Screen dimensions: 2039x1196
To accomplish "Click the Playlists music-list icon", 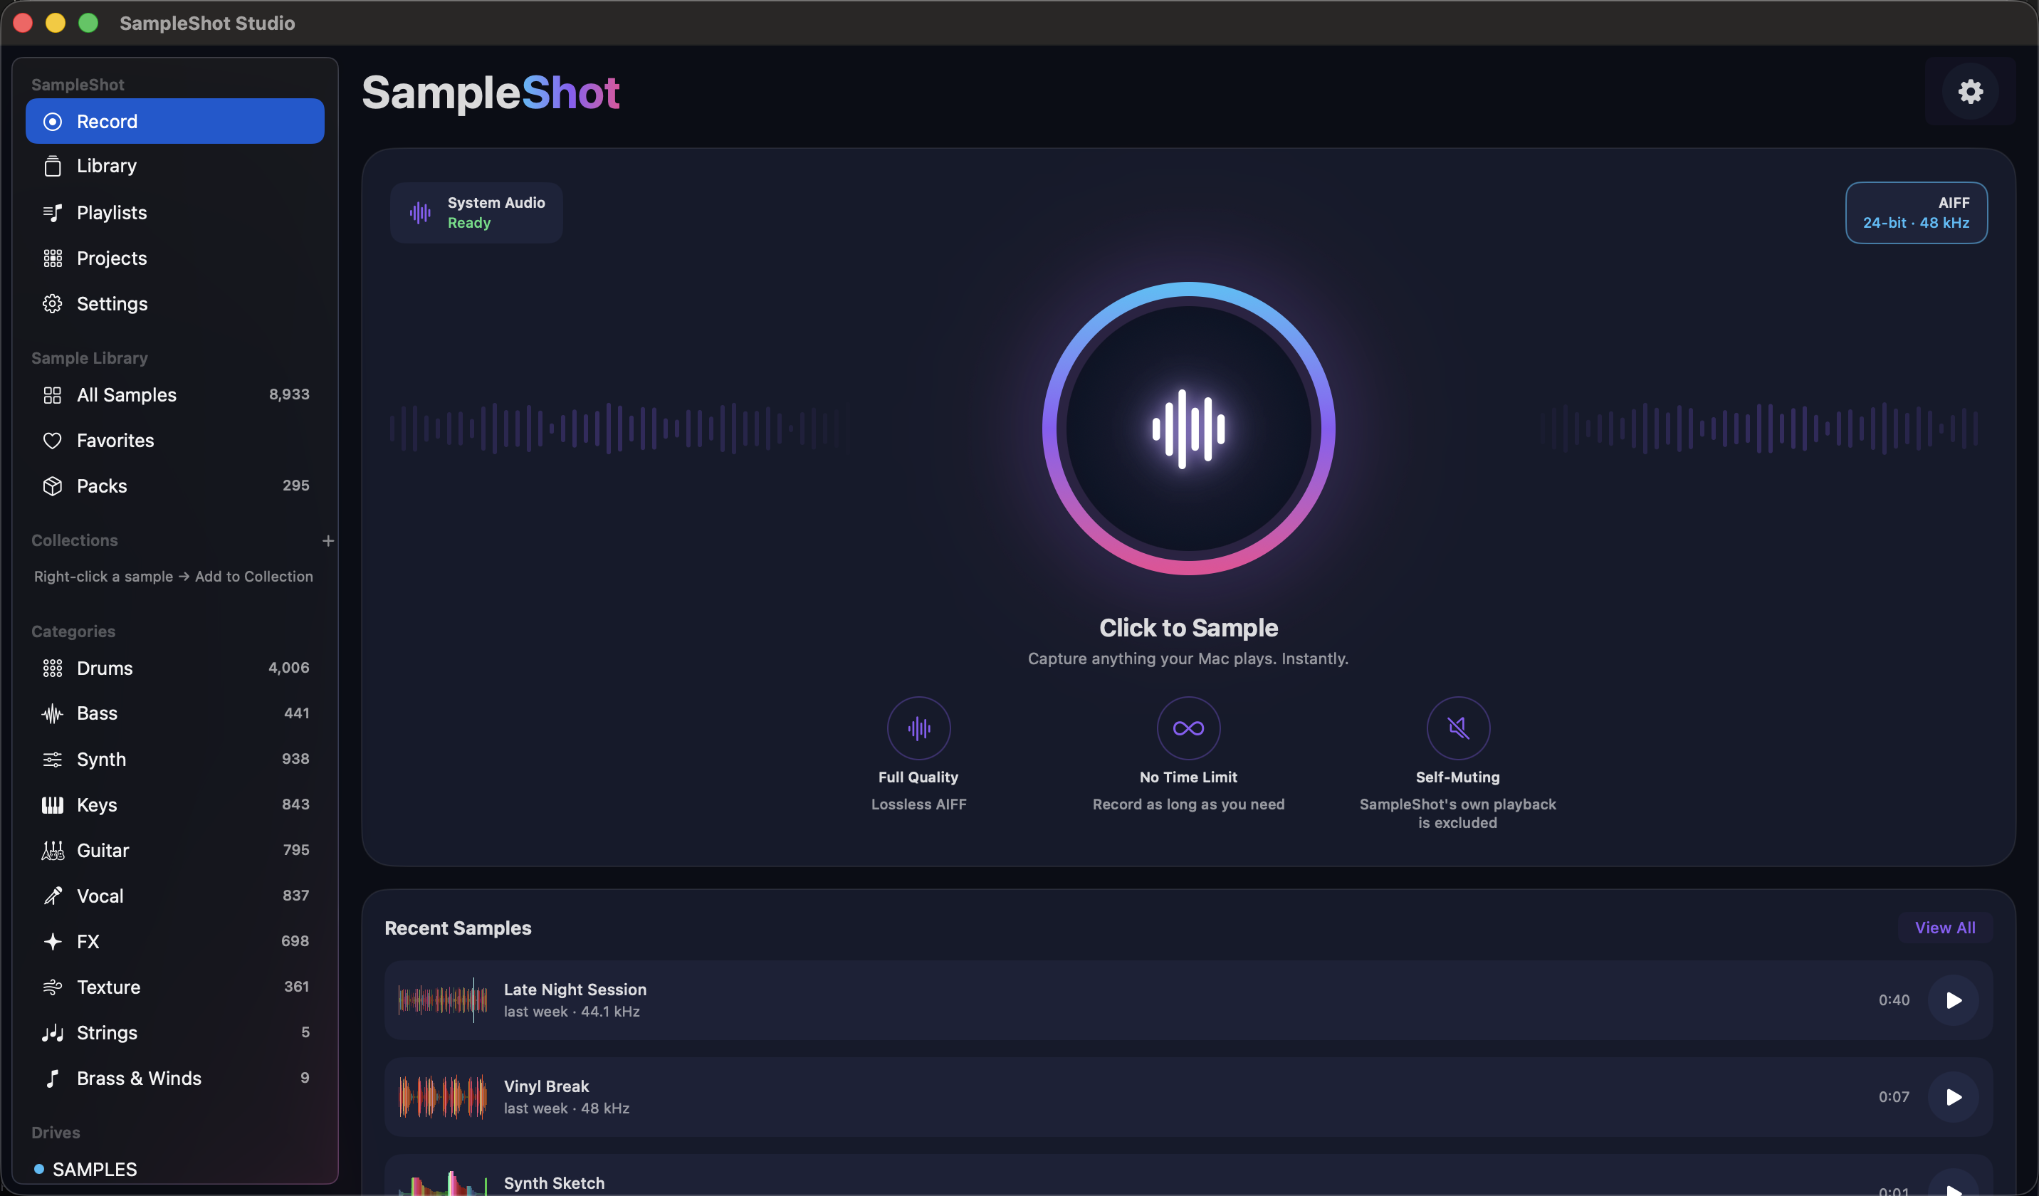I will [x=53, y=213].
